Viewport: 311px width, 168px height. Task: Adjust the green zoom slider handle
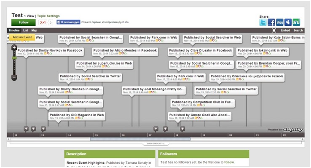14,58
